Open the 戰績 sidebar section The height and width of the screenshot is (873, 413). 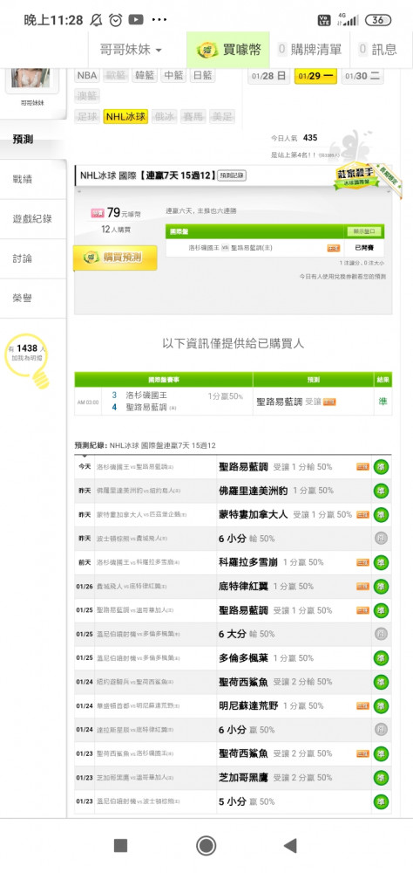[x=33, y=179]
